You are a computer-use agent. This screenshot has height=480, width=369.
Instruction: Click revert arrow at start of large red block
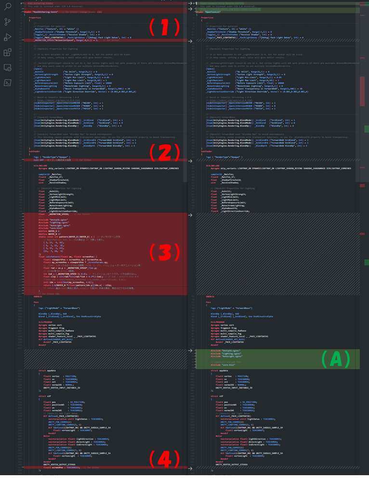coord(190,215)
